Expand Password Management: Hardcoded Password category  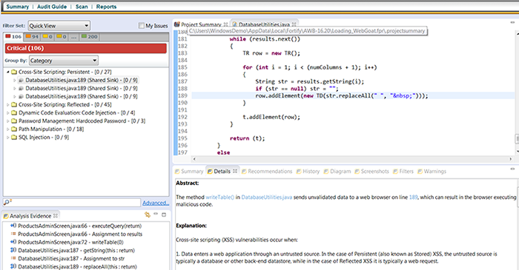tap(8, 121)
